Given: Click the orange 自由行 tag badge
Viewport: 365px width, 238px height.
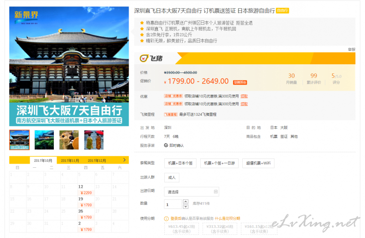Looking at the screenshot, I should click(282, 10).
